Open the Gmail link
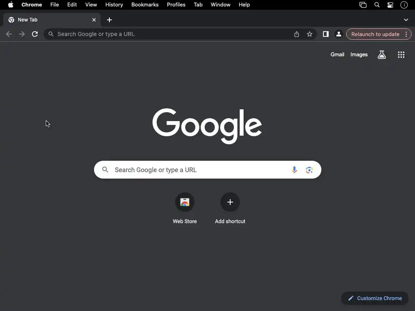415x311 pixels. tap(337, 55)
